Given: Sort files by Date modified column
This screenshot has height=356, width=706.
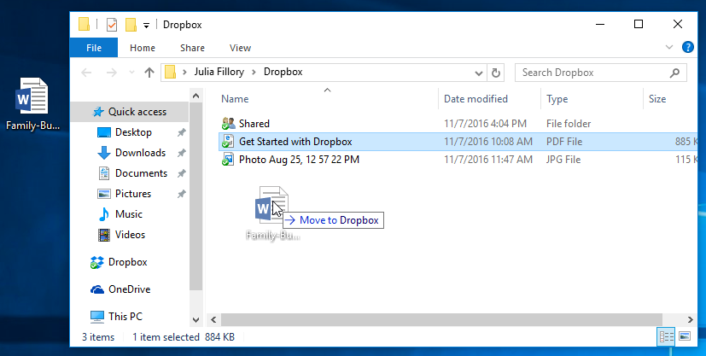Looking at the screenshot, I should point(476,99).
